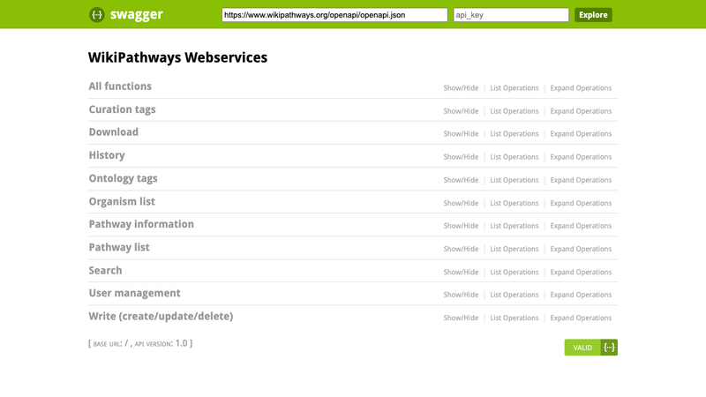Open the Write (create/update/delete) section

pyautogui.click(x=161, y=317)
